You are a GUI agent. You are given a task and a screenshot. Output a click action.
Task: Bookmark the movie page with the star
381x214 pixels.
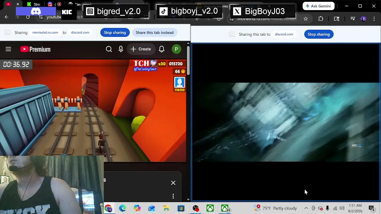click(x=306, y=19)
